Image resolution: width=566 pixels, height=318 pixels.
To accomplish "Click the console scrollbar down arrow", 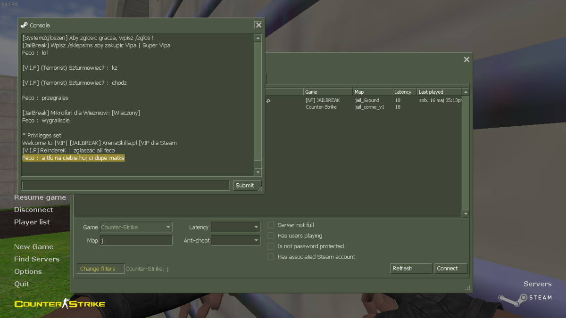I will point(258,172).
